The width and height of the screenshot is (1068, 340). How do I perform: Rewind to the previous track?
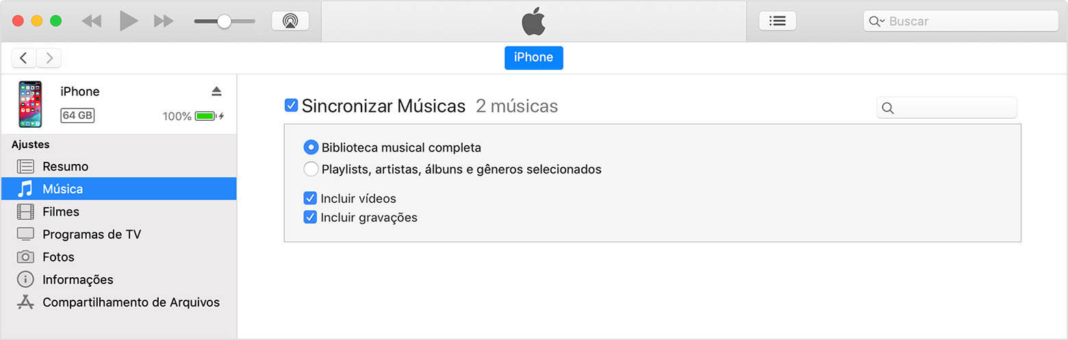tap(91, 21)
